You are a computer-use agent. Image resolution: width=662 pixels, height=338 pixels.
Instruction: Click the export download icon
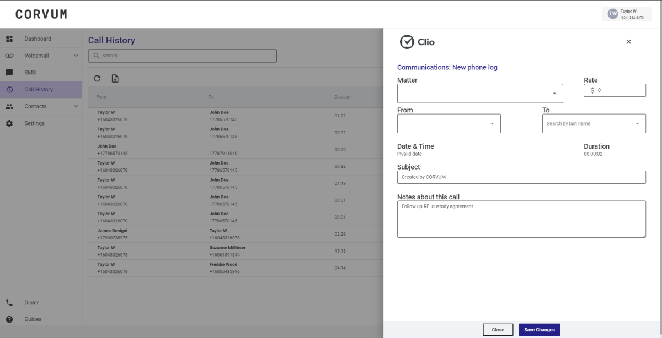(x=115, y=79)
